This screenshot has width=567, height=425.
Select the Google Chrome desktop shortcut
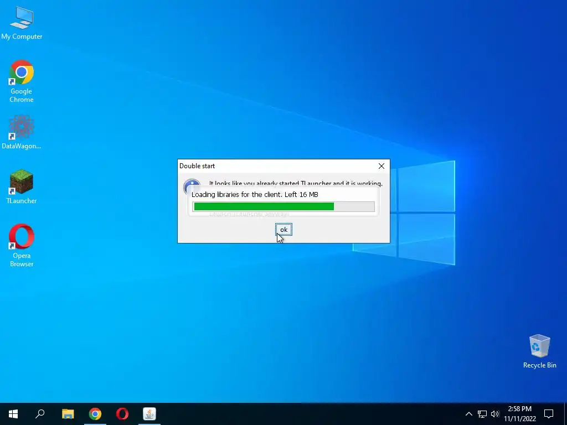(x=22, y=81)
